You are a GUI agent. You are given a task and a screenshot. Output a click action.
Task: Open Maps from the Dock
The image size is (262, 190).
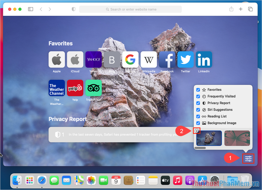pyautogui.click(x=79, y=181)
